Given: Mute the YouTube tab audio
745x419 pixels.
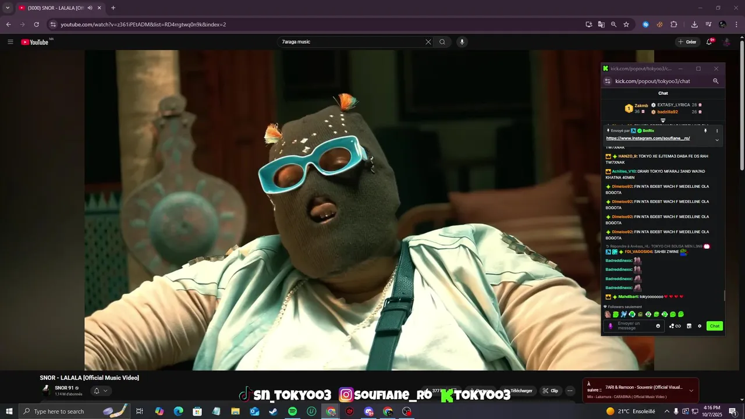Looking at the screenshot, I should point(90,8).
